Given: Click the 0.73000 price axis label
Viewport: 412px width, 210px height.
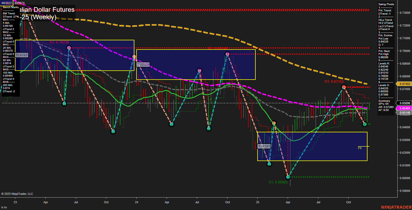Looking at the screenshot, I should (x=404, y=13).
